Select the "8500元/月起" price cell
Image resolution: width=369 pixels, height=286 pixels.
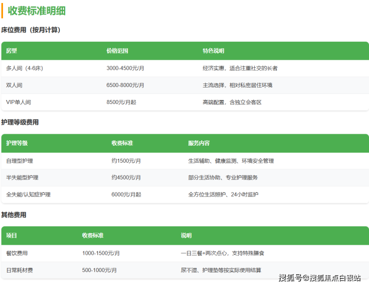(122, 102)
